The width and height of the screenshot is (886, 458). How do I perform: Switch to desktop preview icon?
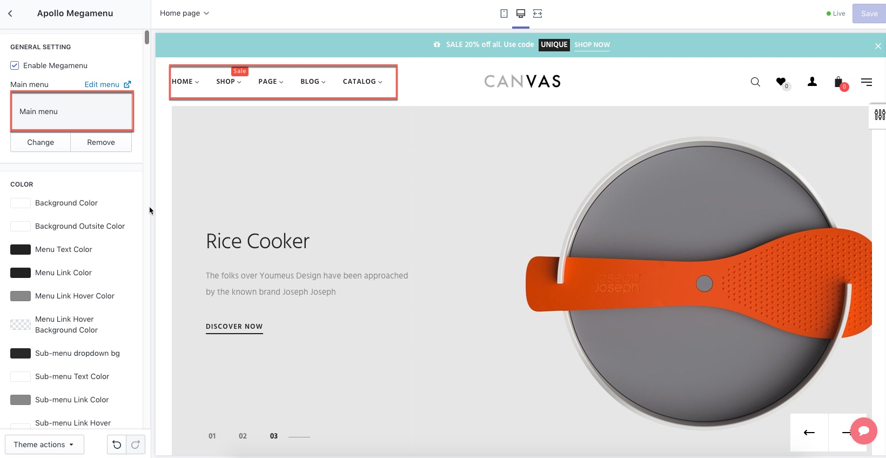pyautogui.click(x=521, y=14)
